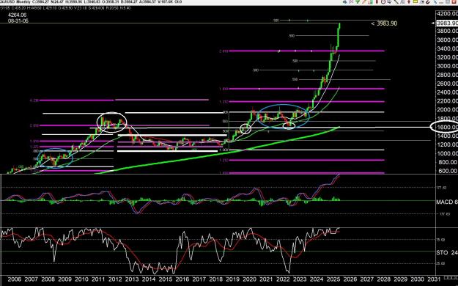Click the 3000.00 price axis label
Screen dimensions: 458x286
point(448,66)
